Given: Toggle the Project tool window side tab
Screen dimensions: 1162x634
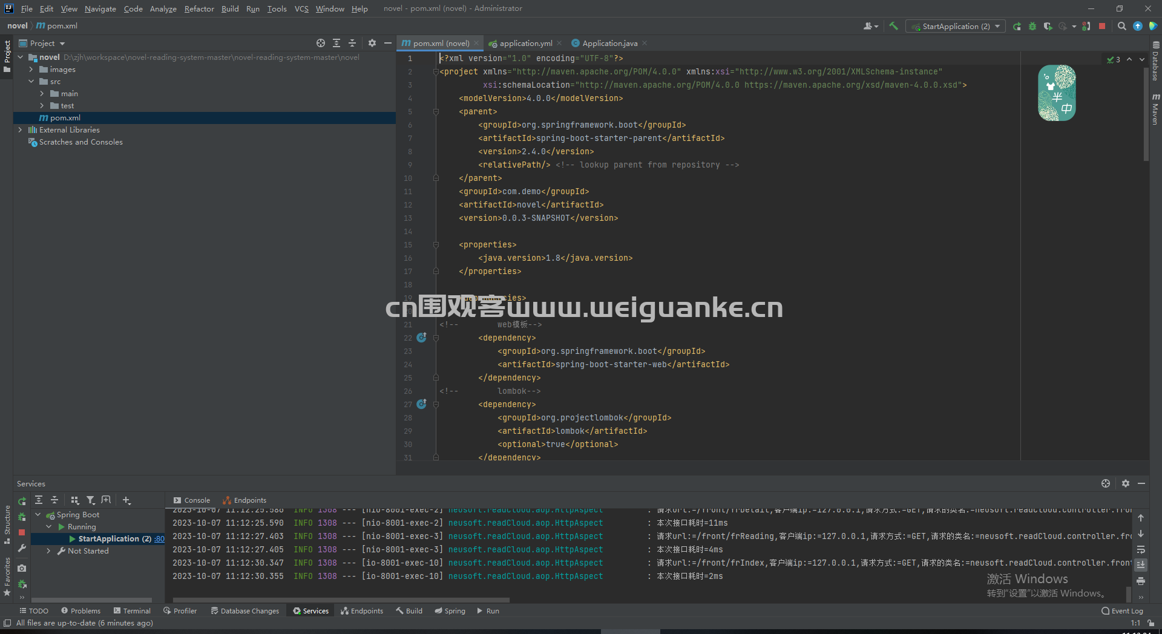Looking at the screenshot, I should [7, 56].
